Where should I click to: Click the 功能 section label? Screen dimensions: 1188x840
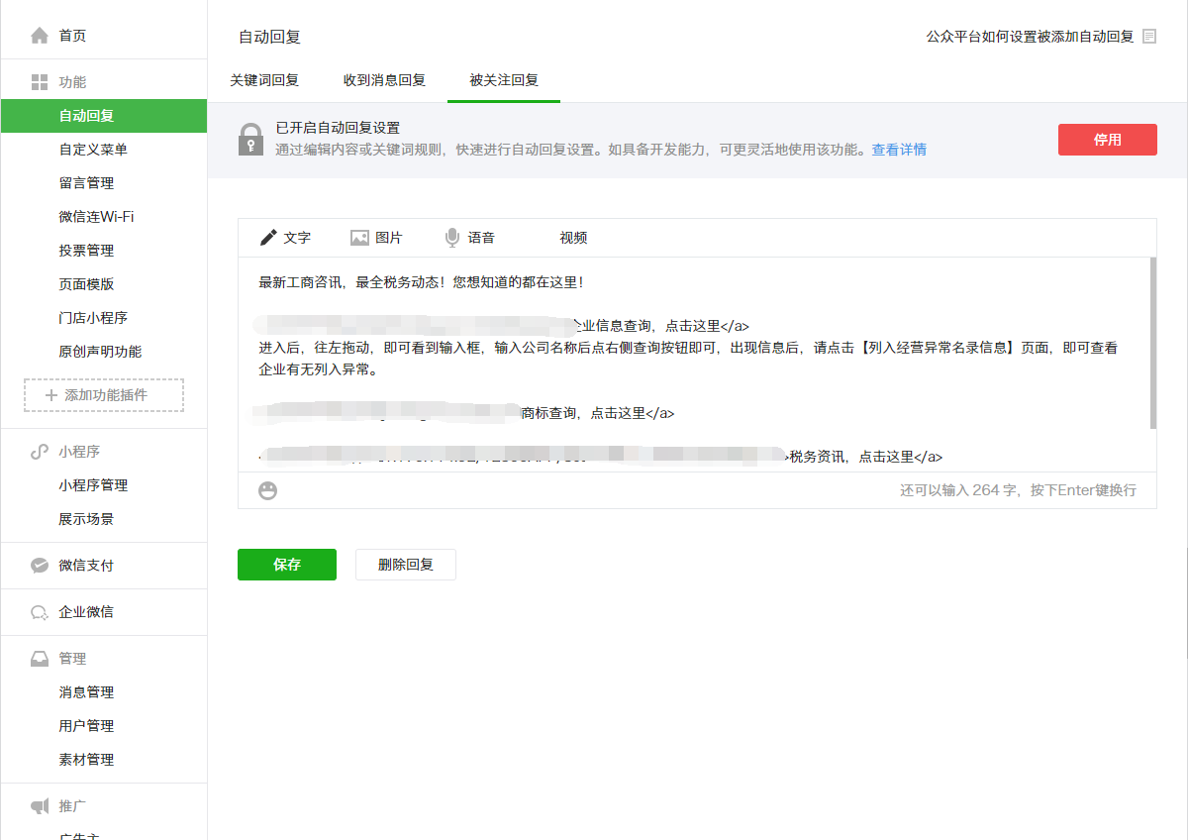tap(72, 82)
